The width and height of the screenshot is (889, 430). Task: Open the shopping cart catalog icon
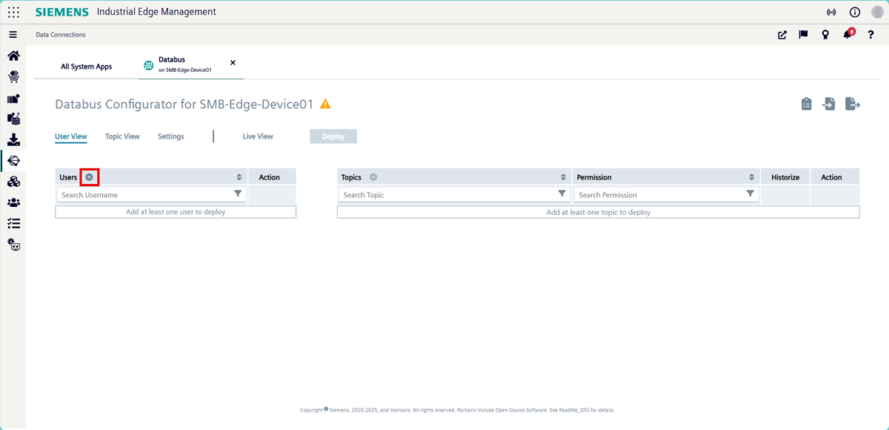coord(13,76)
